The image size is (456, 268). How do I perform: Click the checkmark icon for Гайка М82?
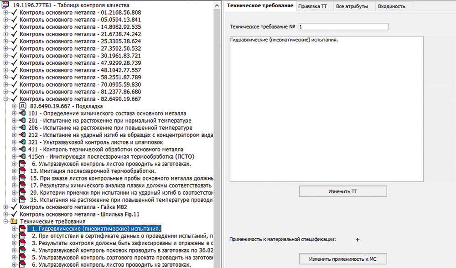pos(14,207)
